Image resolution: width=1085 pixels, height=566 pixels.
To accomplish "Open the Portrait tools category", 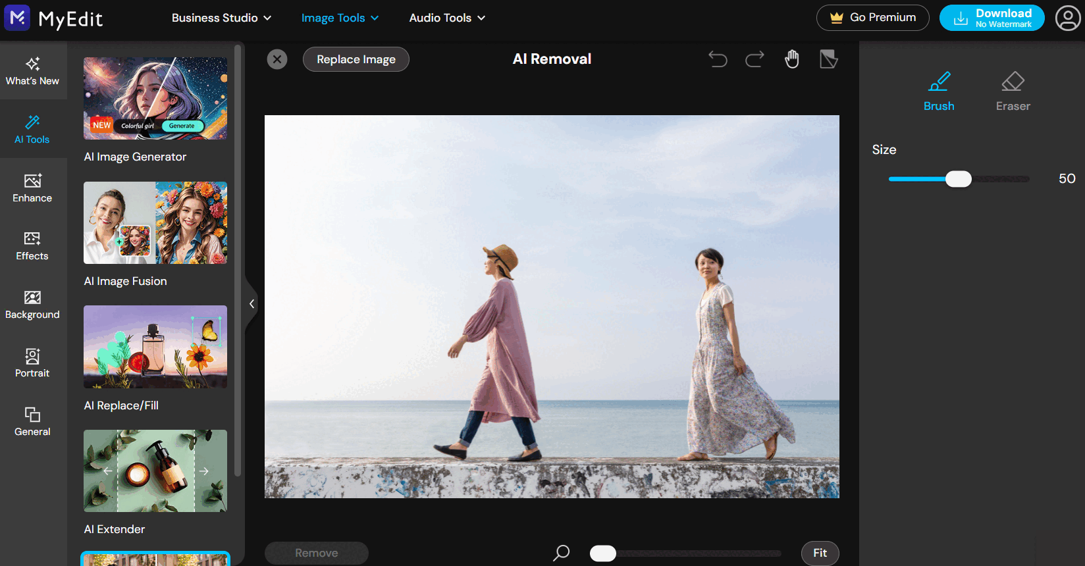I will point(32,363).
